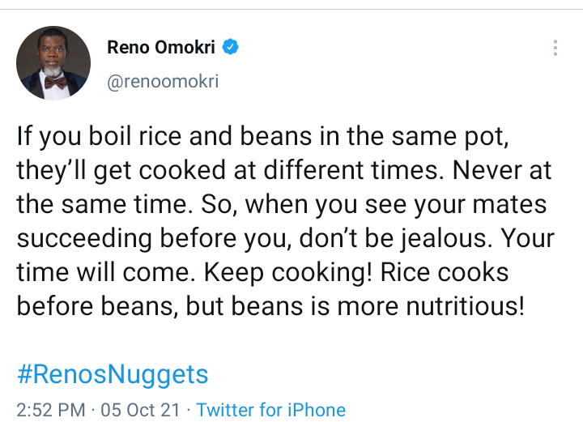Open the #RenosNuggets hashtag
The height and width of the screenshot is (422, 583).
coord(113,374)
